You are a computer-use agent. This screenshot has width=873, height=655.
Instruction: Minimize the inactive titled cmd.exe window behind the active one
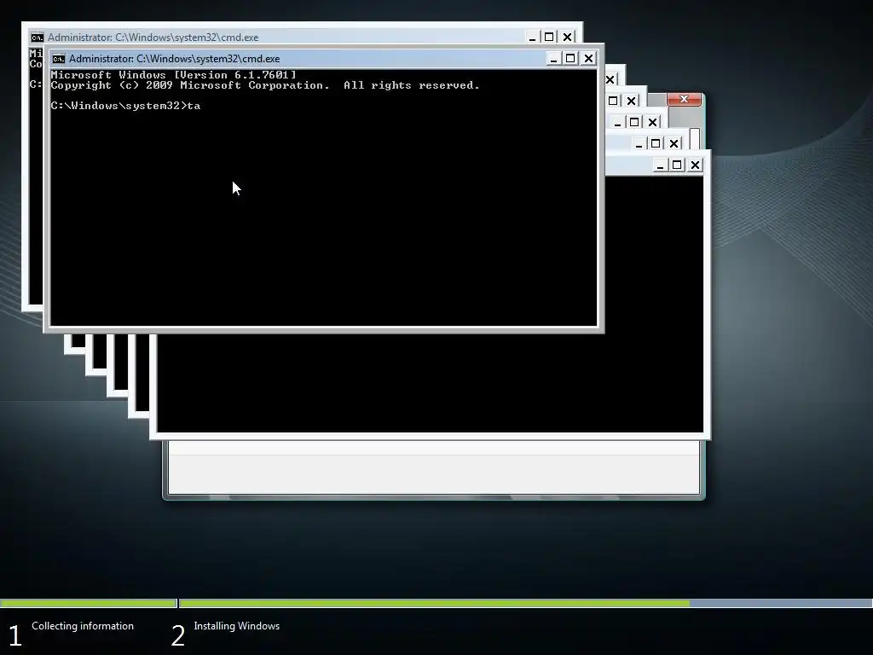coord(532,38)
